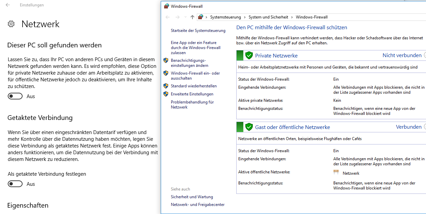Click bench icon beside Netzwerk entry
This screenshot has height=214, width=426.
(336, 173)
